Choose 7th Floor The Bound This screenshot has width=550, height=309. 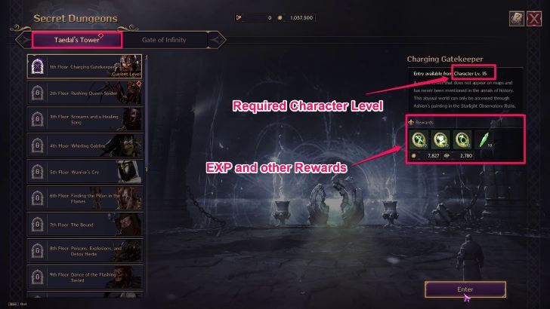[85, 225]
